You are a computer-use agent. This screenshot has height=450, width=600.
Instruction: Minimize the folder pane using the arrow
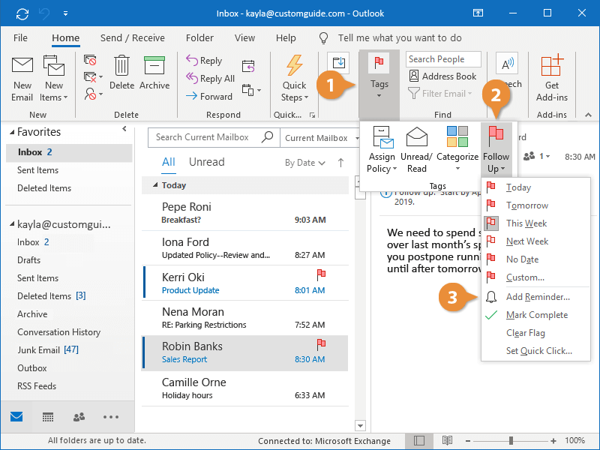coord(124,129)
